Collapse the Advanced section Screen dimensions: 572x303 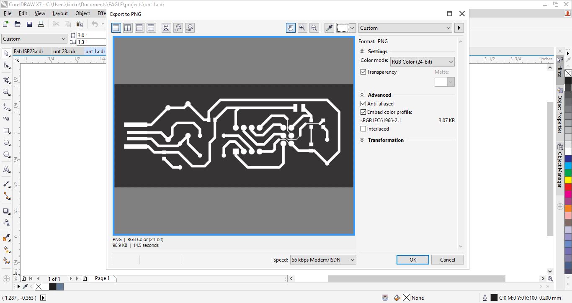362,95
